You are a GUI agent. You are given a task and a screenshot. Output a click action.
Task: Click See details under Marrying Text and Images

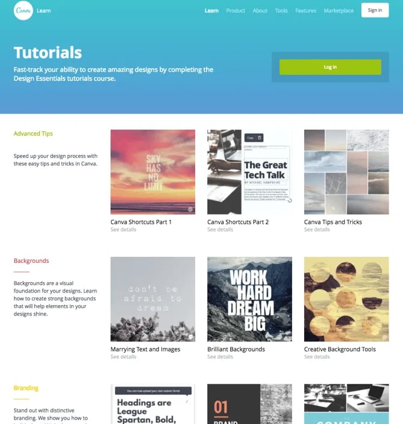[123, 357]
